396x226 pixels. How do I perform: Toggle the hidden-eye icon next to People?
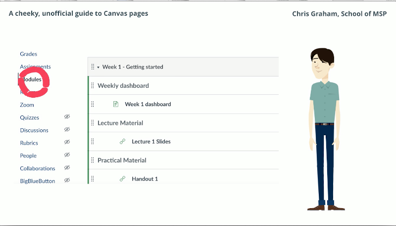[67, 155]
